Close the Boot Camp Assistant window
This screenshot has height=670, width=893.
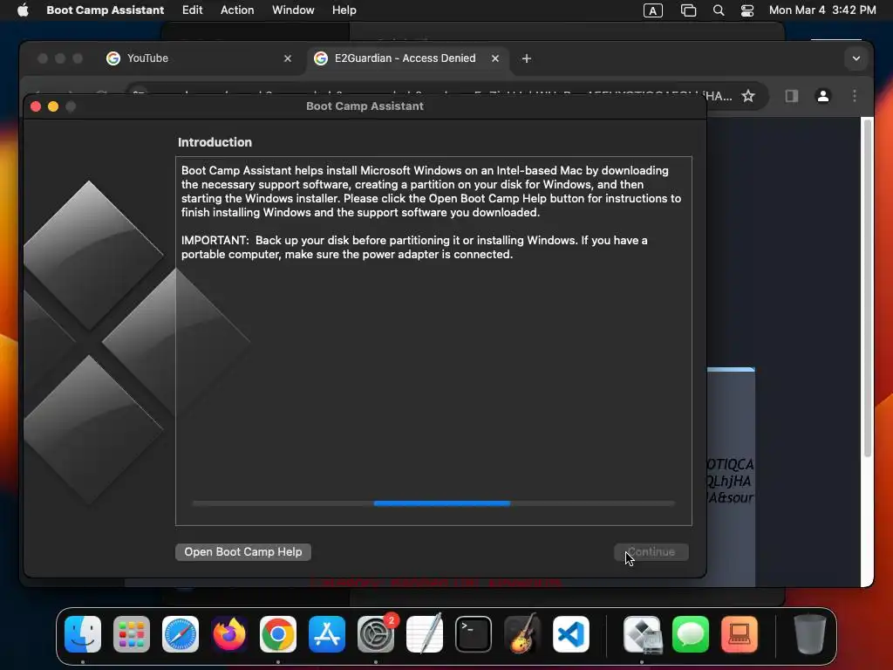35,106
